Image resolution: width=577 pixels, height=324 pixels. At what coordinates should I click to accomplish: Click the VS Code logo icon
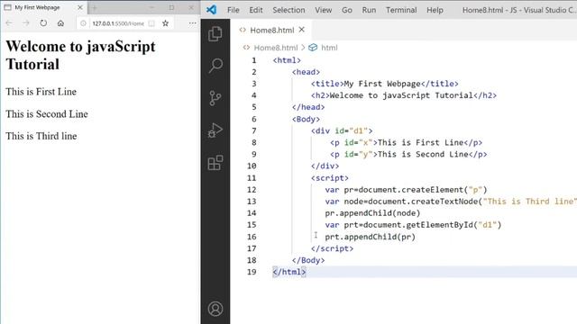tap(211, 10)
